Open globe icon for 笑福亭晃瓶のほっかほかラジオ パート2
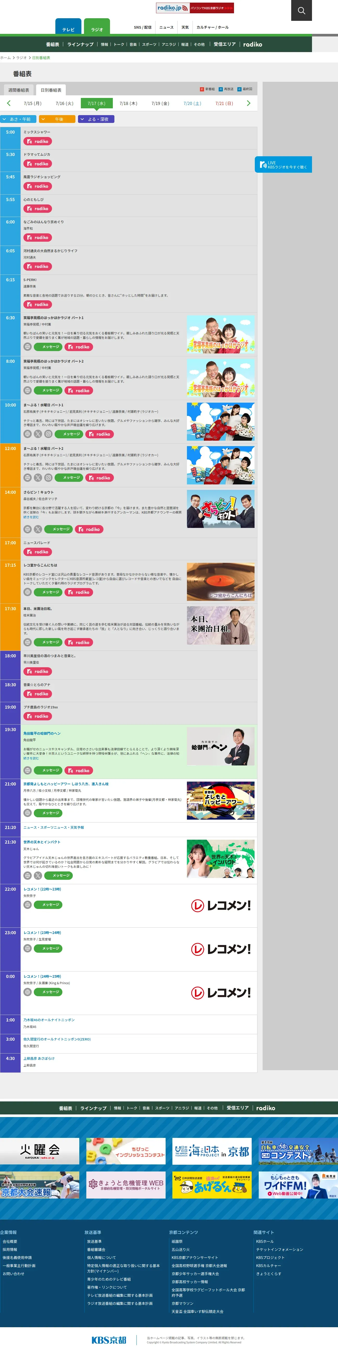Image resolution: width=338 pixels, height=1353 pixels. (x=27, y=390)
